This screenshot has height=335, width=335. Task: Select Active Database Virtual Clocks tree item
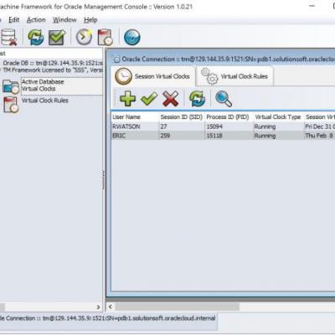click(53, 85)
